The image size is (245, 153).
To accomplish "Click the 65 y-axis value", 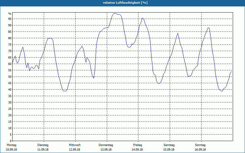I will coord(10,58).
